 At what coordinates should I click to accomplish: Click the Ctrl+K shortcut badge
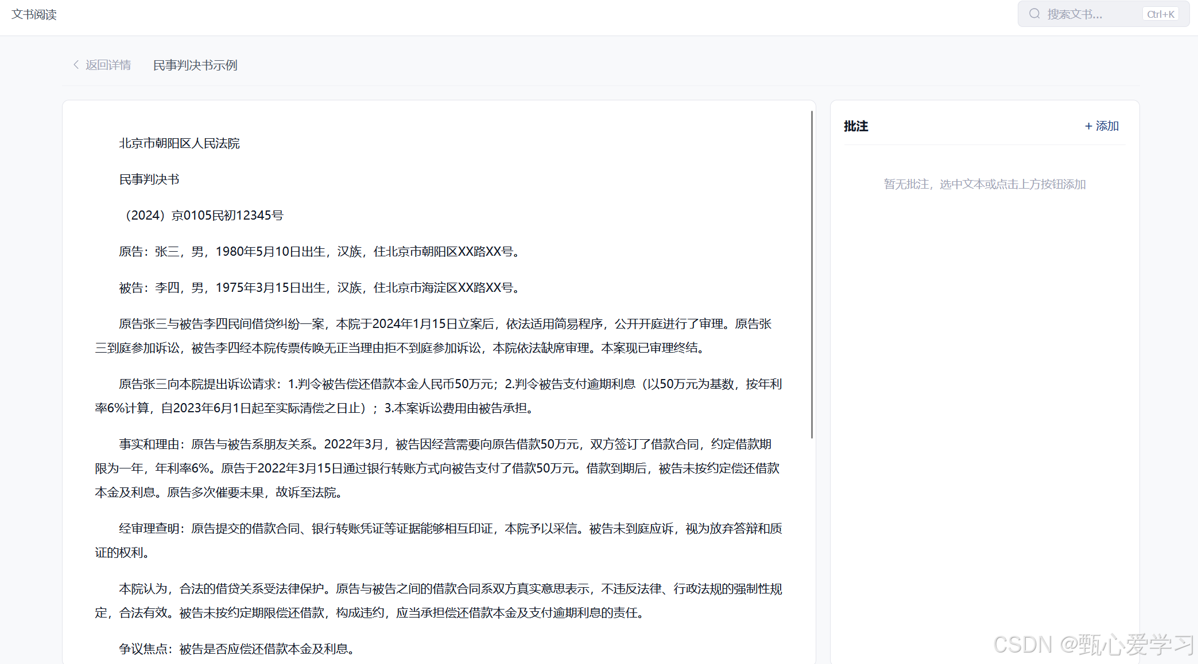(x=1160, y=14)
